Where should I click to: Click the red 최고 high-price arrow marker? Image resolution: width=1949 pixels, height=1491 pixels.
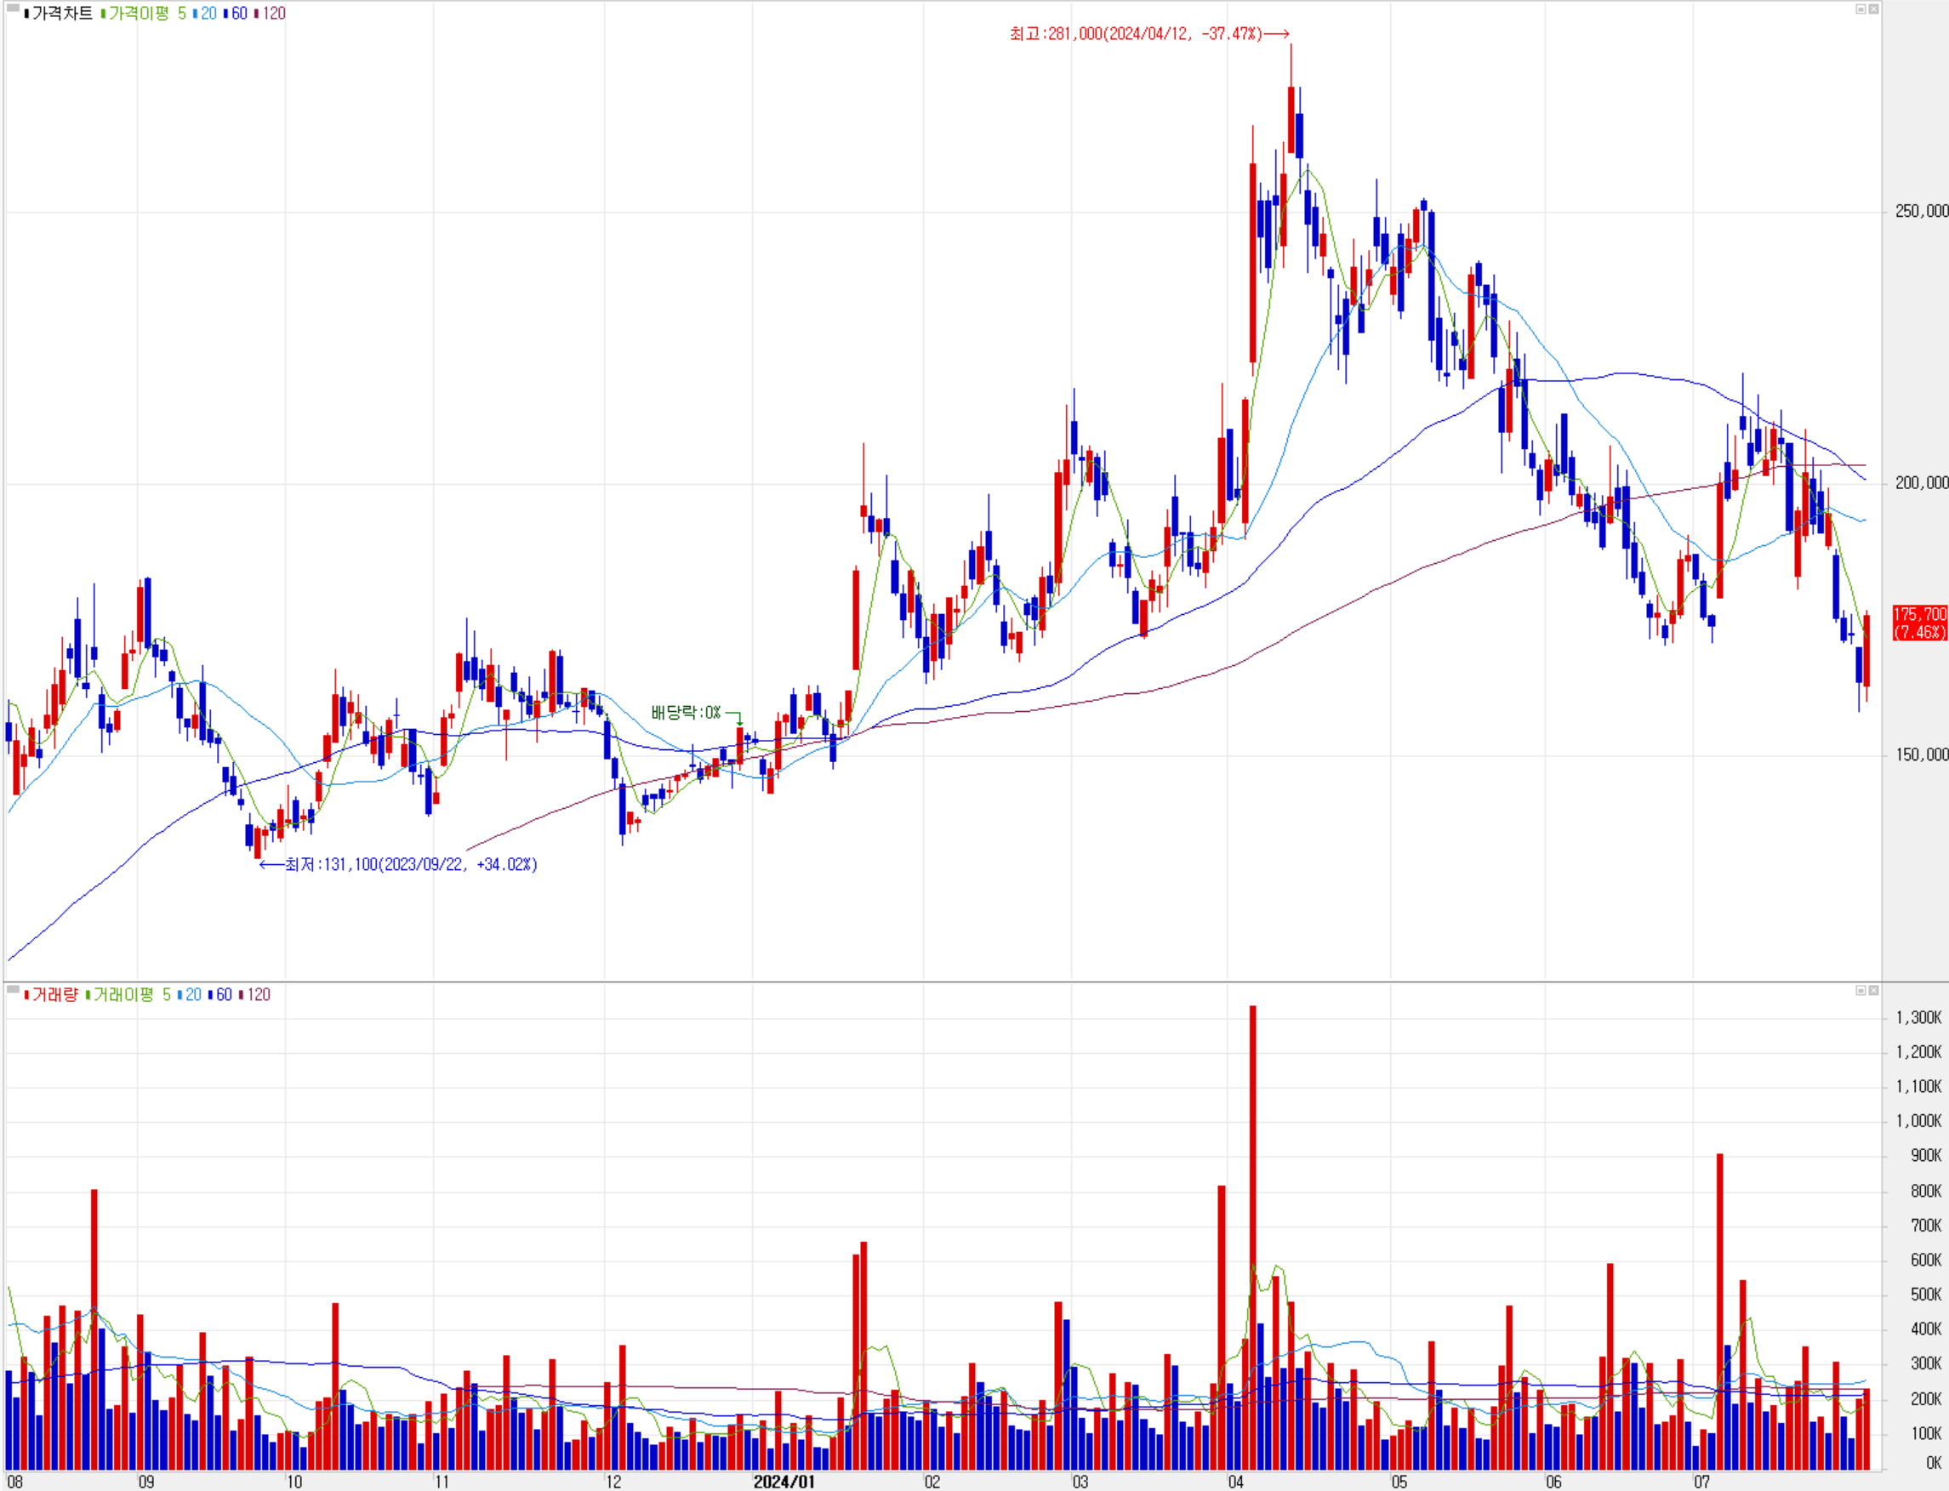click(x=1276, y=34)
